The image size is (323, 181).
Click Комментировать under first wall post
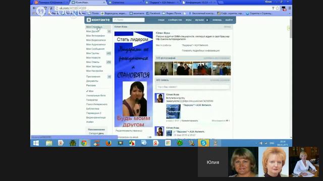pyautogui.click(x=190, y=121)
